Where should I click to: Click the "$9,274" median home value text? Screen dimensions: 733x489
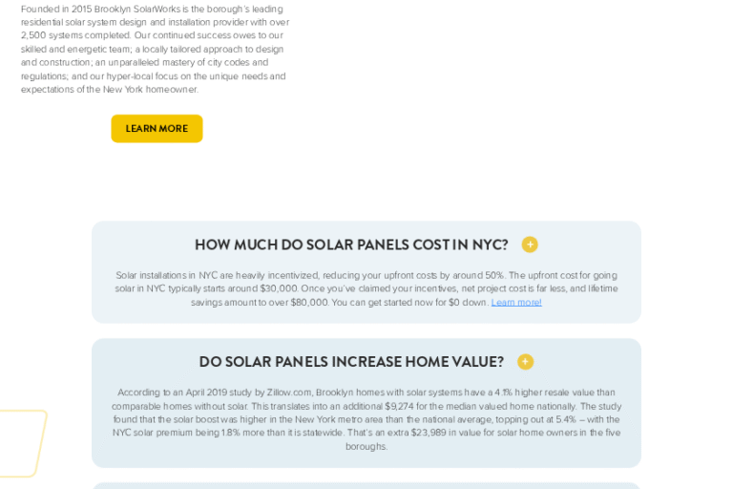[402, 406]
